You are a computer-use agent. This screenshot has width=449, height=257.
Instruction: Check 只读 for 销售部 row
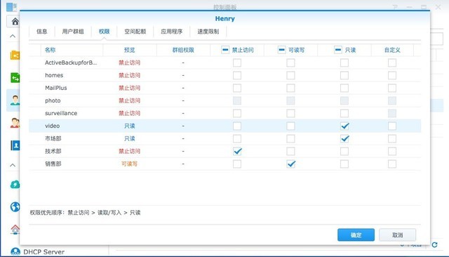pos(344,164)
